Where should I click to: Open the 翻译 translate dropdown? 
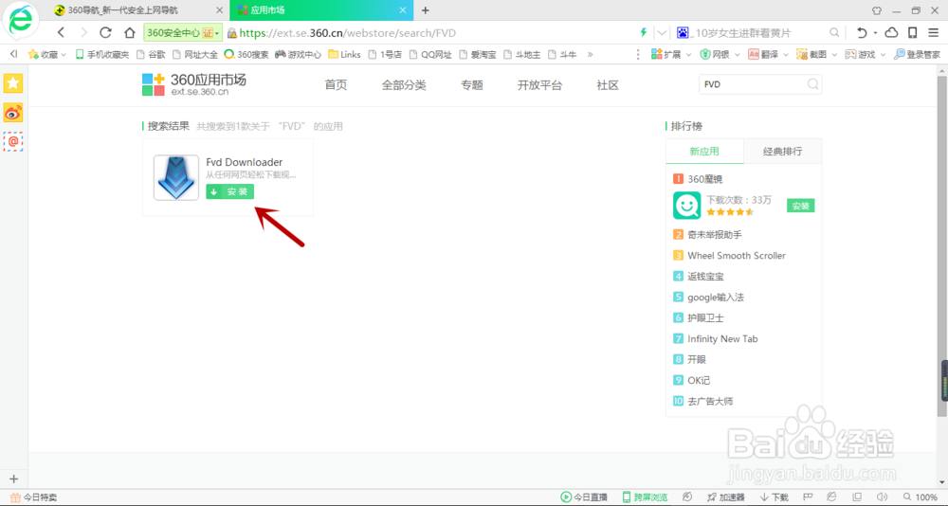(x=768, y=54)
